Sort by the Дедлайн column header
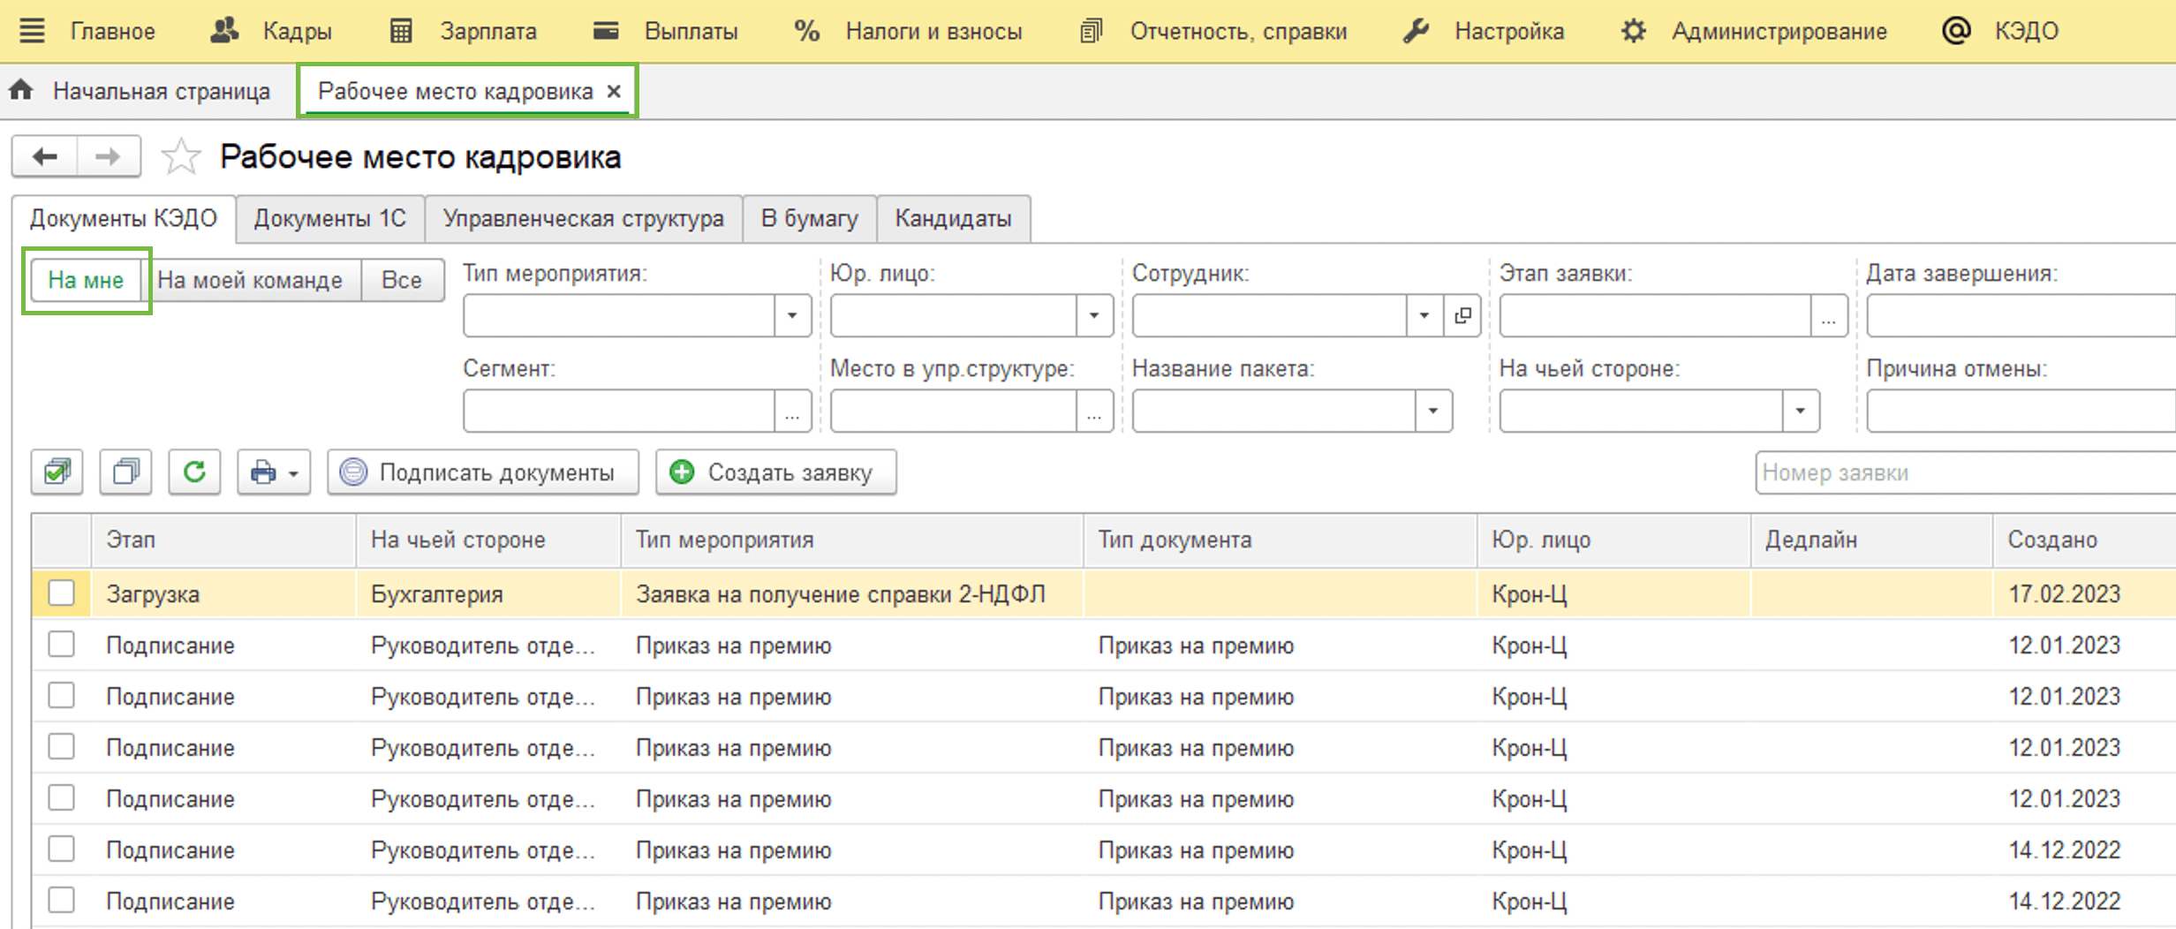 (x=1871, y=540)
